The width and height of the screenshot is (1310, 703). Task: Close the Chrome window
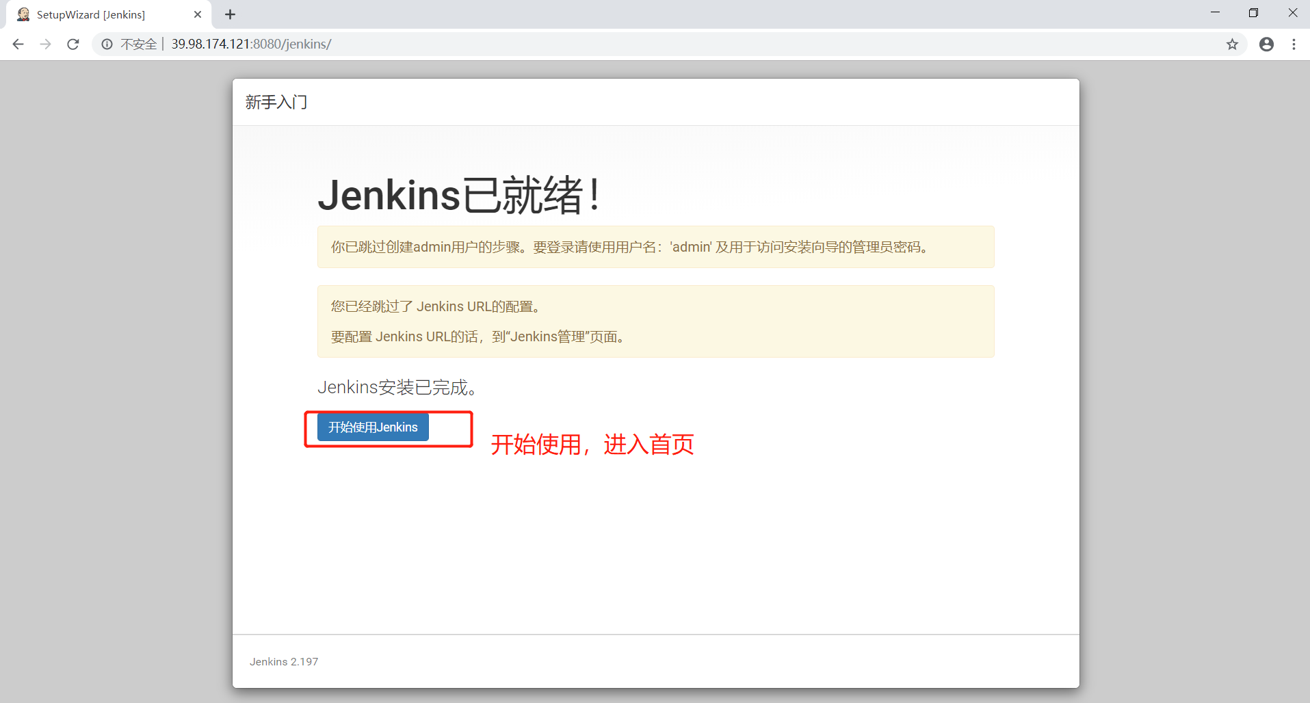point(1292,13)
